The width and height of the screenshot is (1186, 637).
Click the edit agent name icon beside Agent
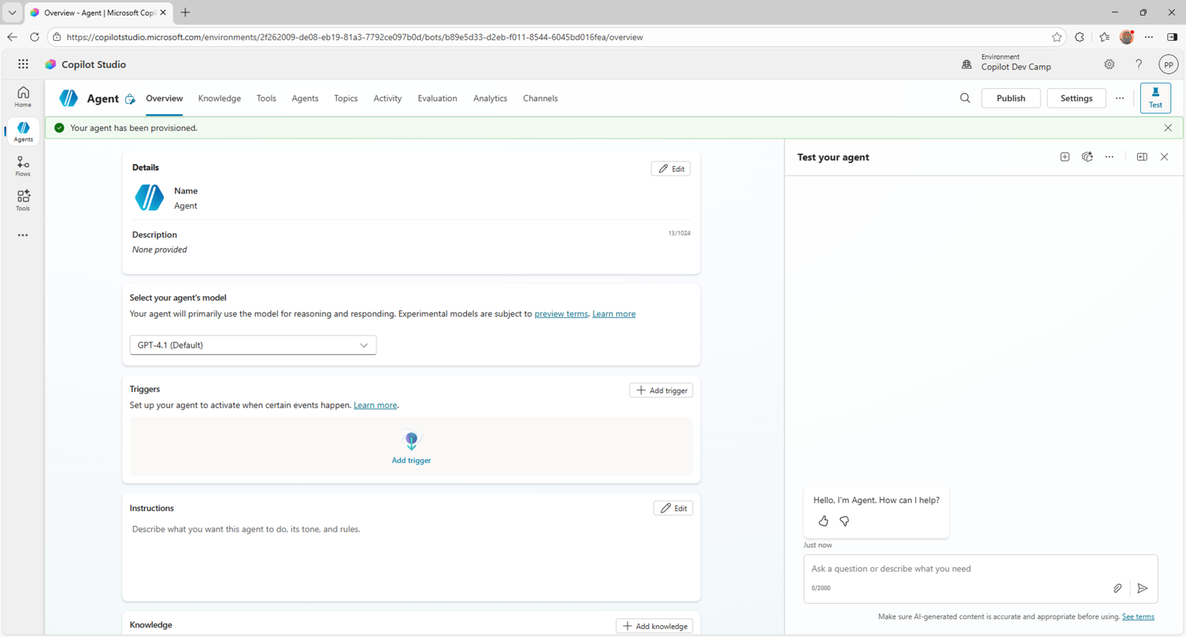pos(130,99)
